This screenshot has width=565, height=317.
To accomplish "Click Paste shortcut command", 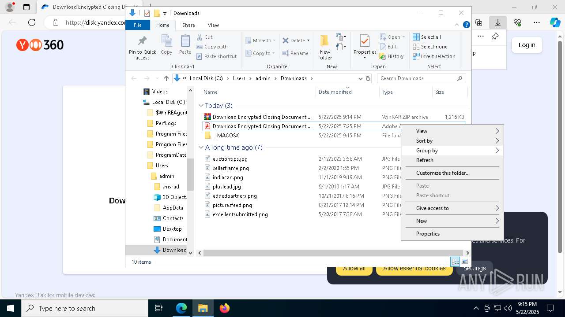I will (216, 56).
